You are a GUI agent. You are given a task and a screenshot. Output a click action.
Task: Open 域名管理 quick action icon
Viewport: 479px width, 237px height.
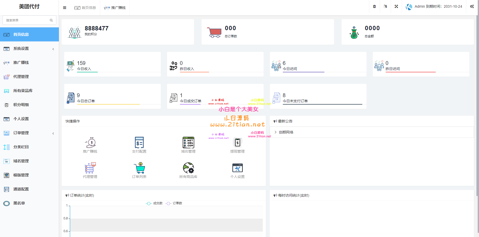(188, 143)
